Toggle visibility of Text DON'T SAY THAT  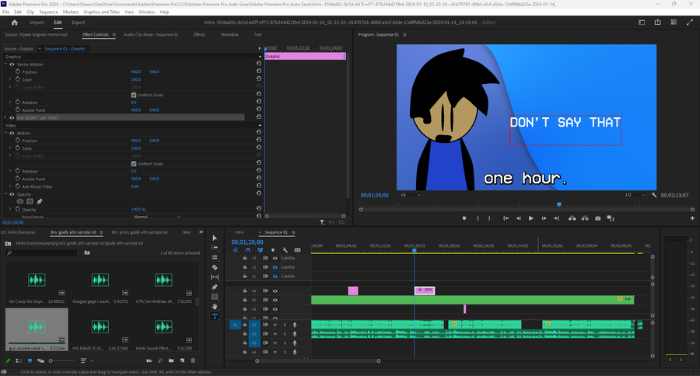click(x=12, y=118)
